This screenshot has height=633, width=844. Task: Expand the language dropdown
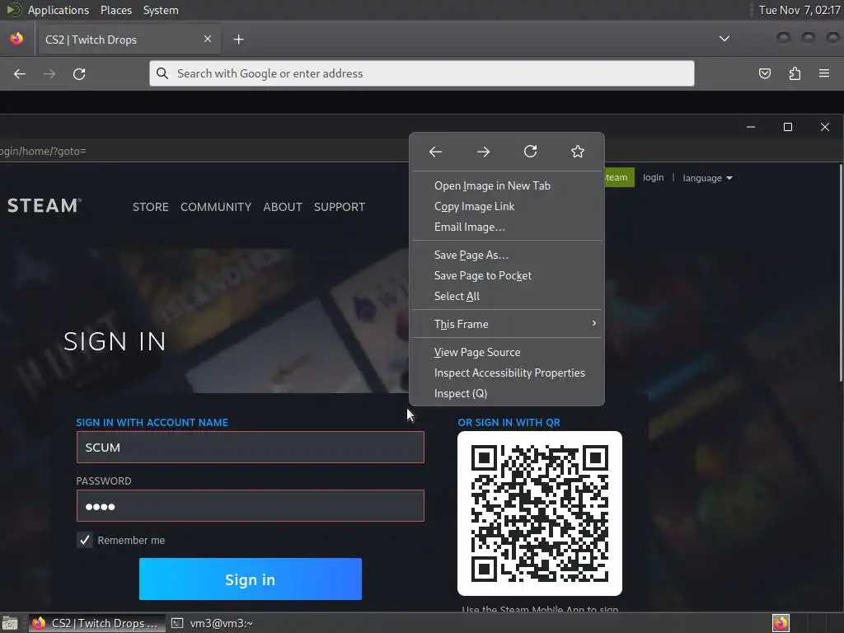click(x=707, y=178)
